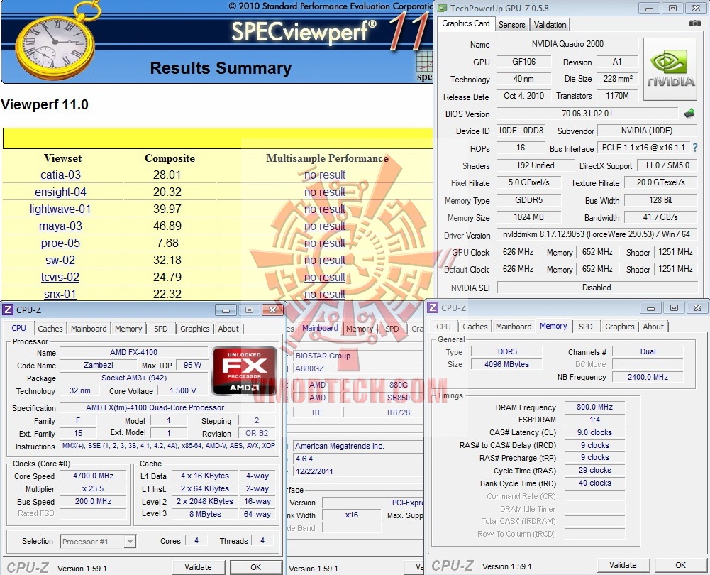
Task: Click the NVIDIA SLI Disabled field
Action: tap(597, 287)
